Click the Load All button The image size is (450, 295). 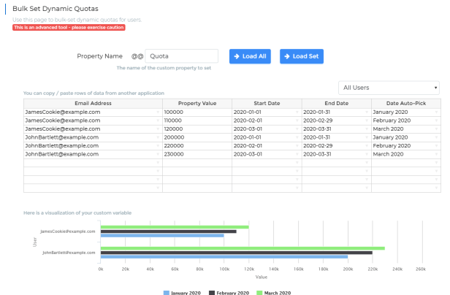click(x=251, y=56)
